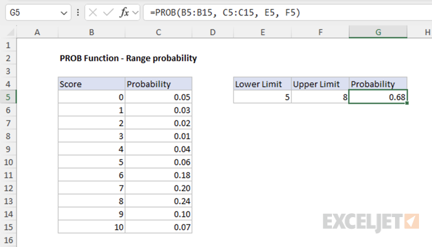Select the Lower Limit cell with value 5

click(262, 97)
